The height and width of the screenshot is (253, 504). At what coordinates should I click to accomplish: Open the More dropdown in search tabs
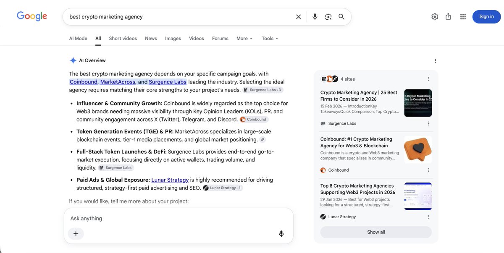coord(244,38)
